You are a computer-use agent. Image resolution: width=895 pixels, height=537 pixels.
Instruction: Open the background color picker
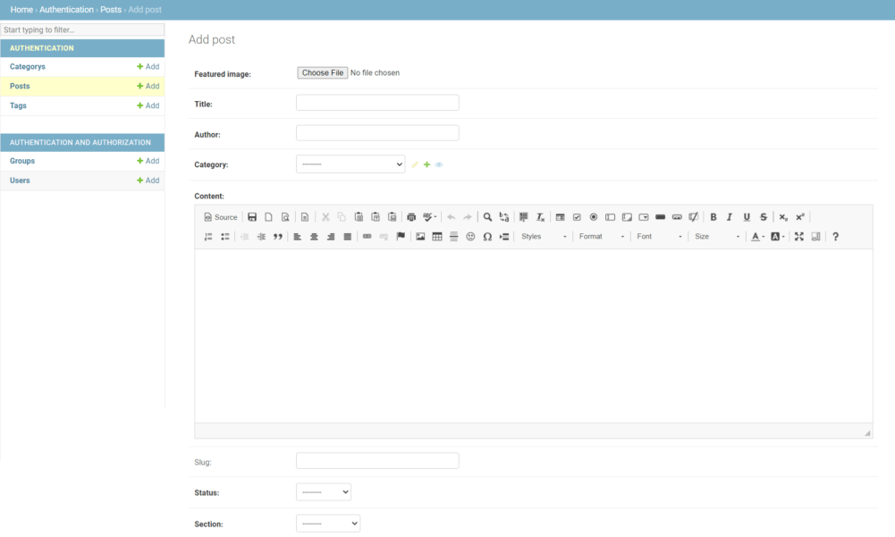(x=777, y=236)
